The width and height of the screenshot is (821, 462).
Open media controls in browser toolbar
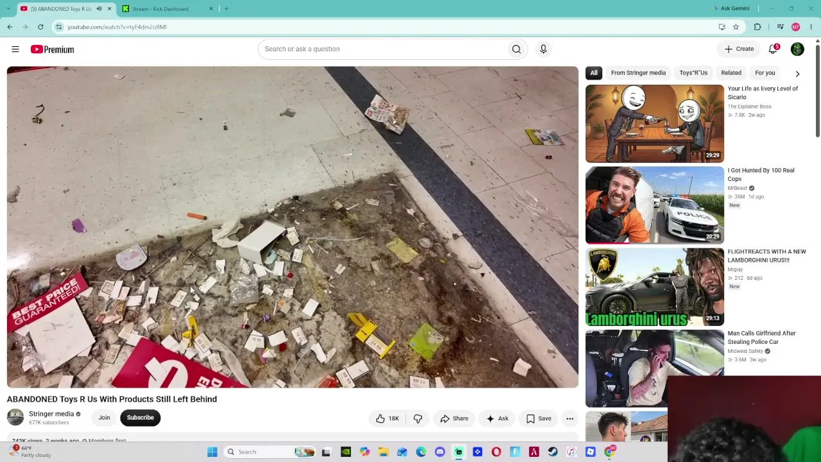(780, 27)
